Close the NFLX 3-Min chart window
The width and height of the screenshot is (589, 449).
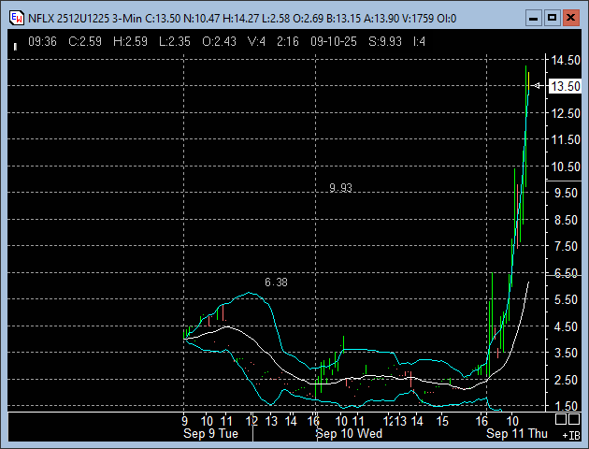570,18
